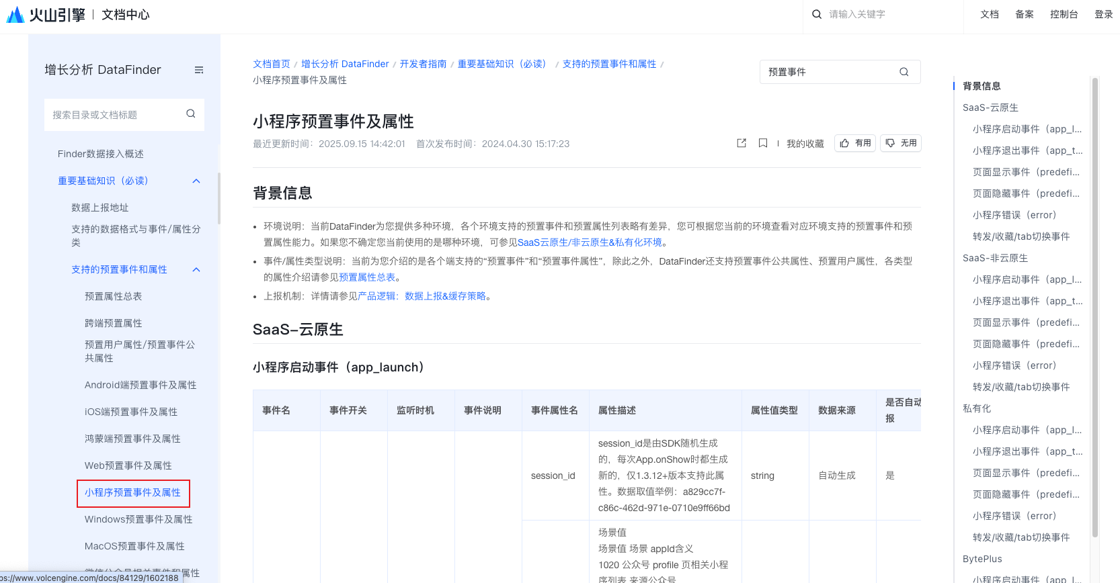This screenshot has width=1120, height=583.
Task: Open 备案 in the top navigation
Action: (1025, 14)
